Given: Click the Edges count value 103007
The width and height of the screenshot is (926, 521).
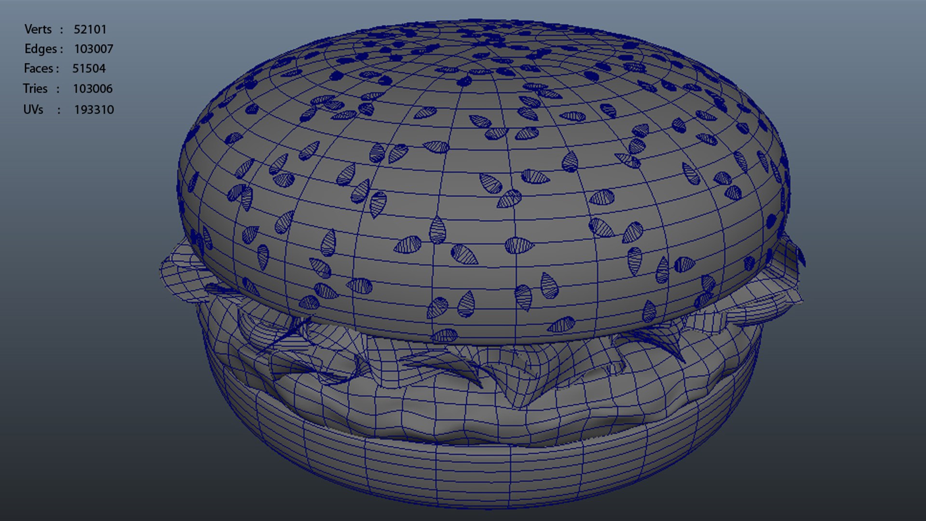Looking at the screenshot, I should pyautogui.click(x=93, y=49).
